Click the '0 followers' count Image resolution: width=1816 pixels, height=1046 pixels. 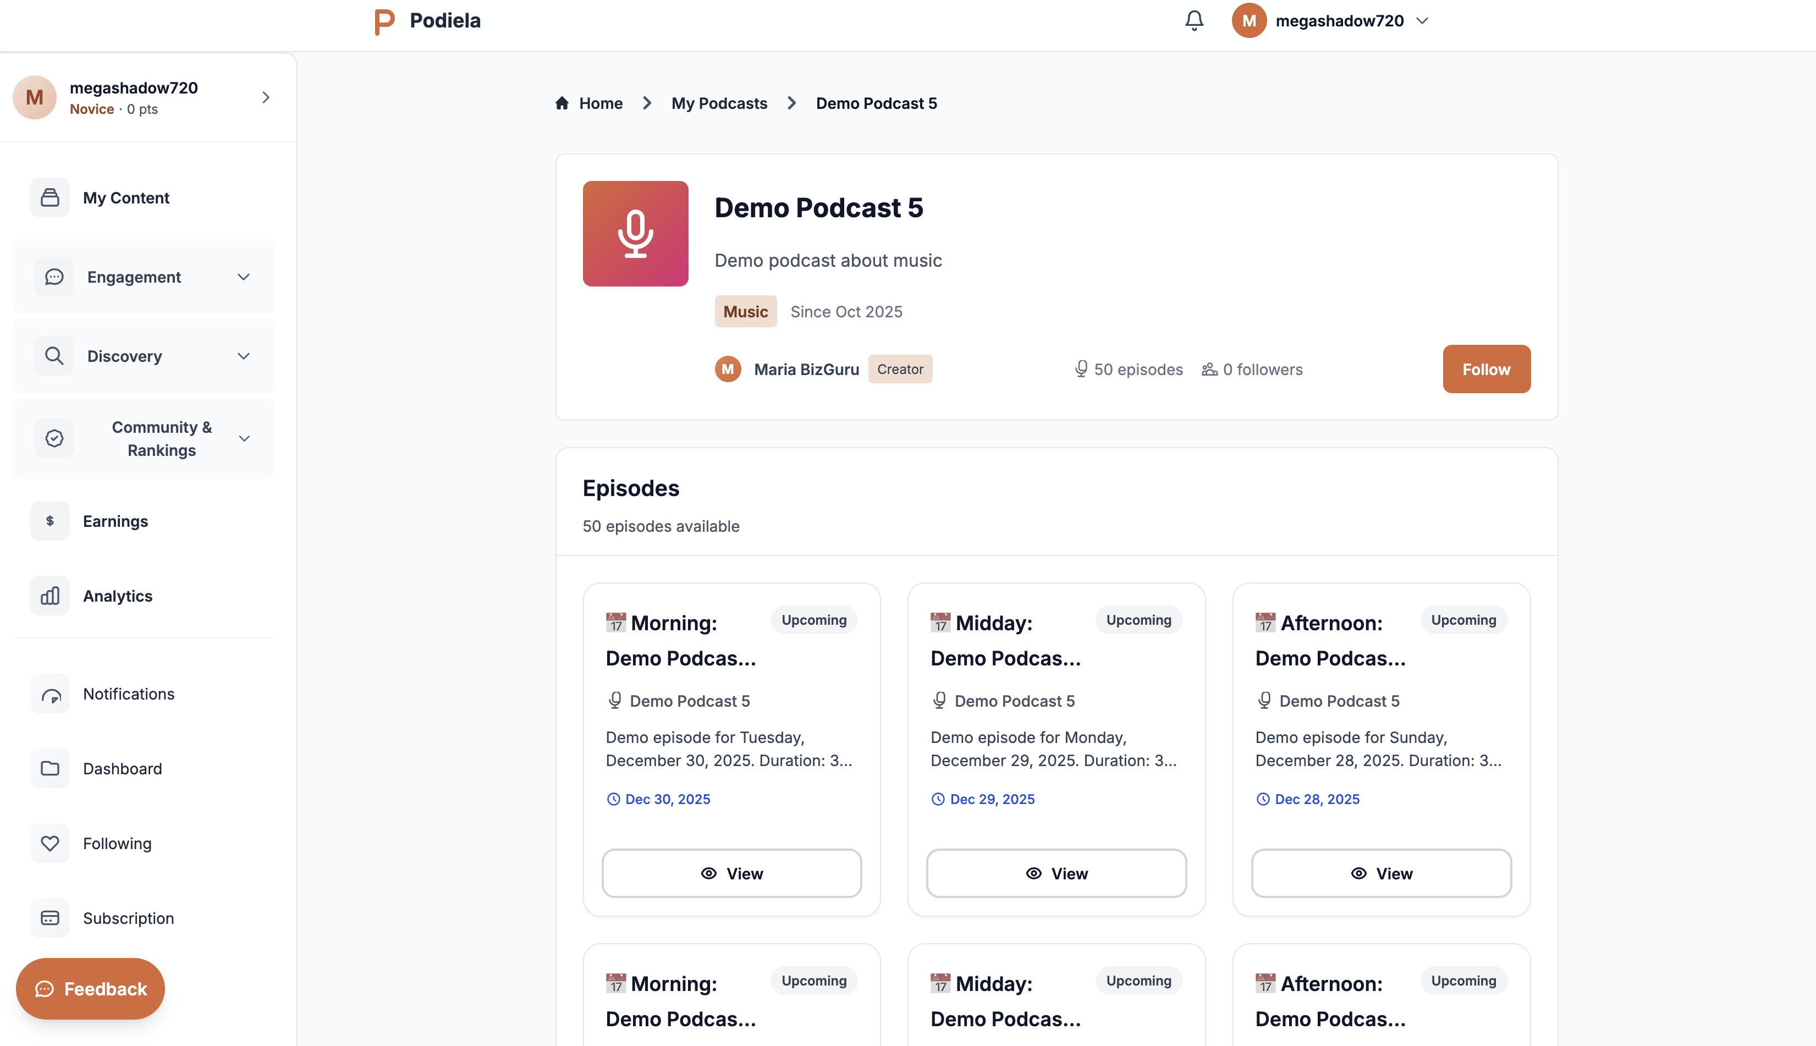point(1262,369)
